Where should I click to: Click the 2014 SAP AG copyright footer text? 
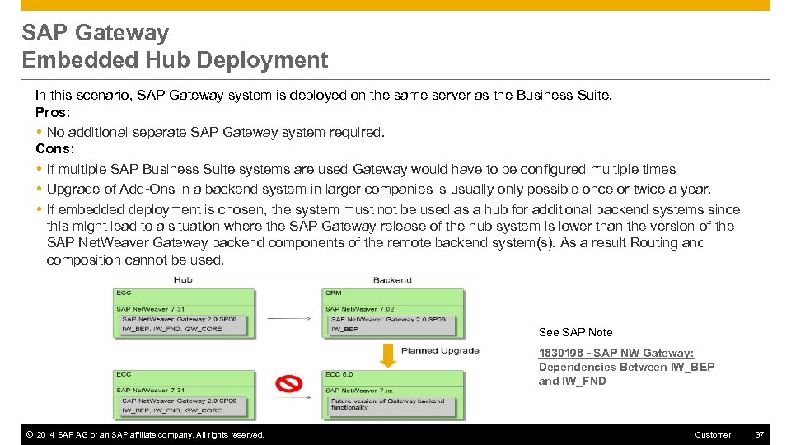(x=145, y=434)
